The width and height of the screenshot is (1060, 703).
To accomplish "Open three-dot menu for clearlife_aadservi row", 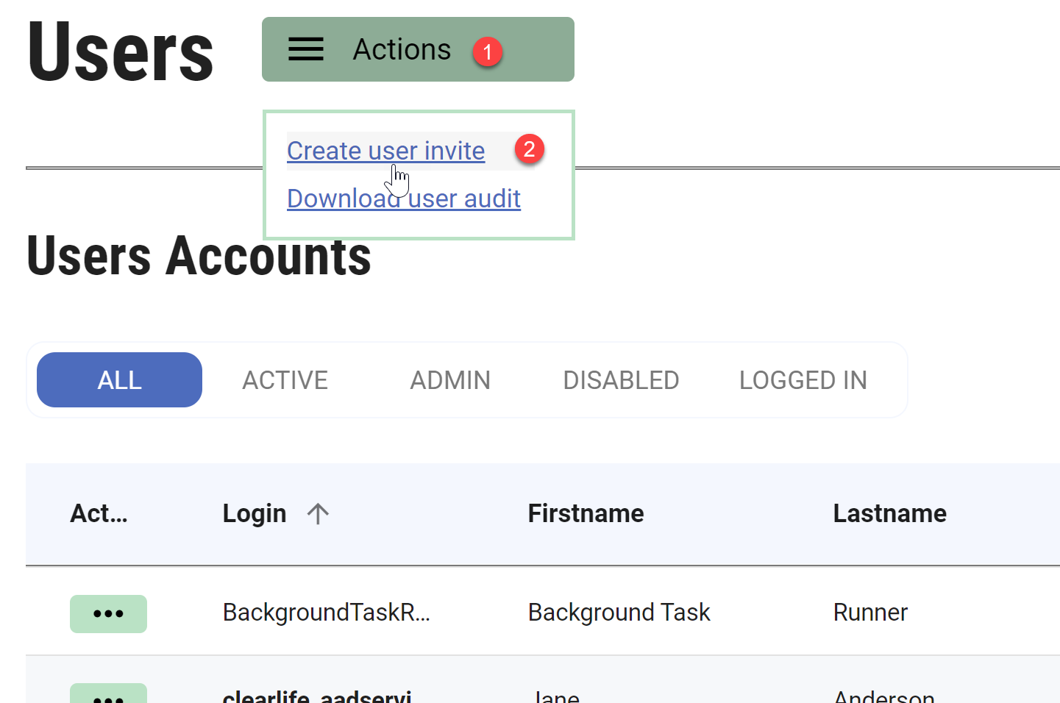I will coord(108,695).
